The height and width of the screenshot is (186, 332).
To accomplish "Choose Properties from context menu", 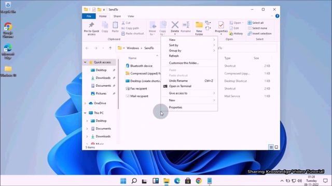I will [189, 107].
